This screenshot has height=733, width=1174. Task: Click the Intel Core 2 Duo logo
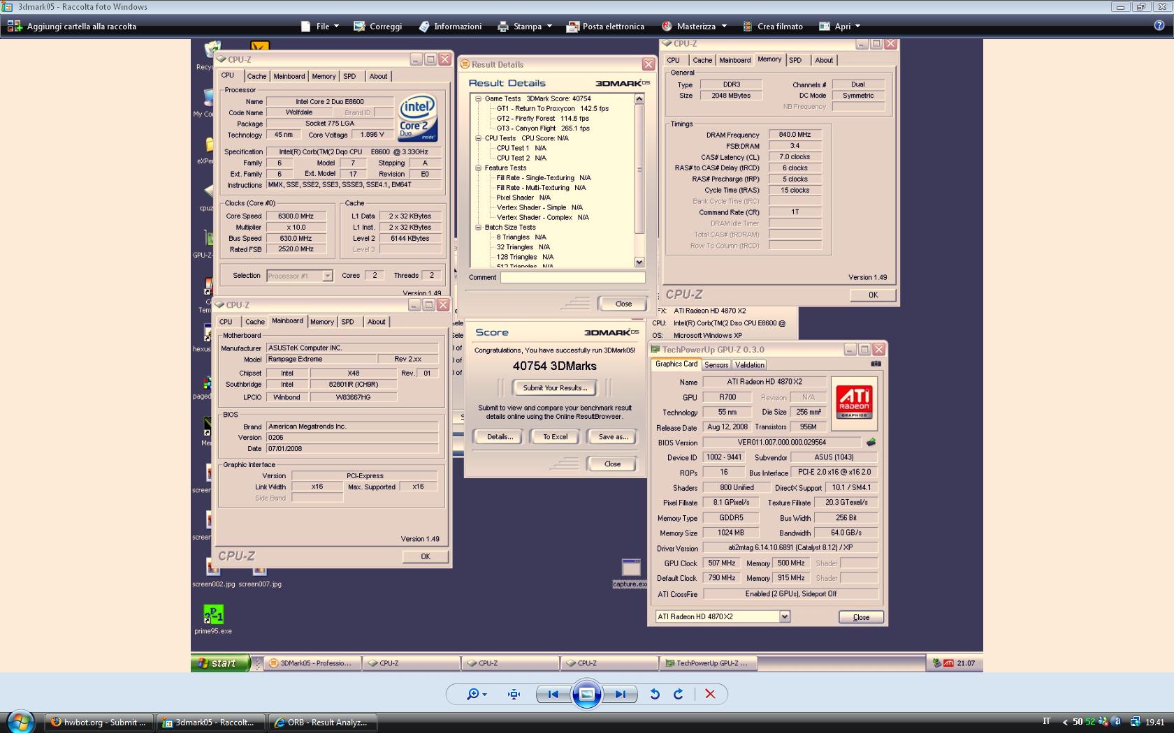pos(418,118)
